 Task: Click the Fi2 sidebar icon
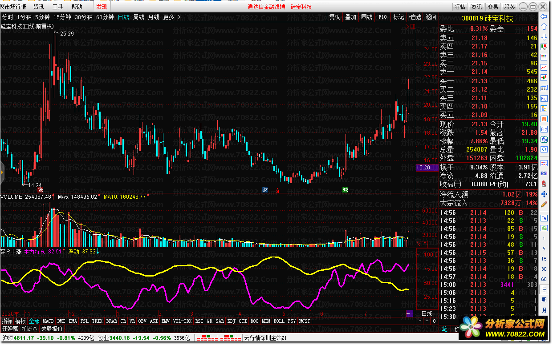[x=544, y=129]
